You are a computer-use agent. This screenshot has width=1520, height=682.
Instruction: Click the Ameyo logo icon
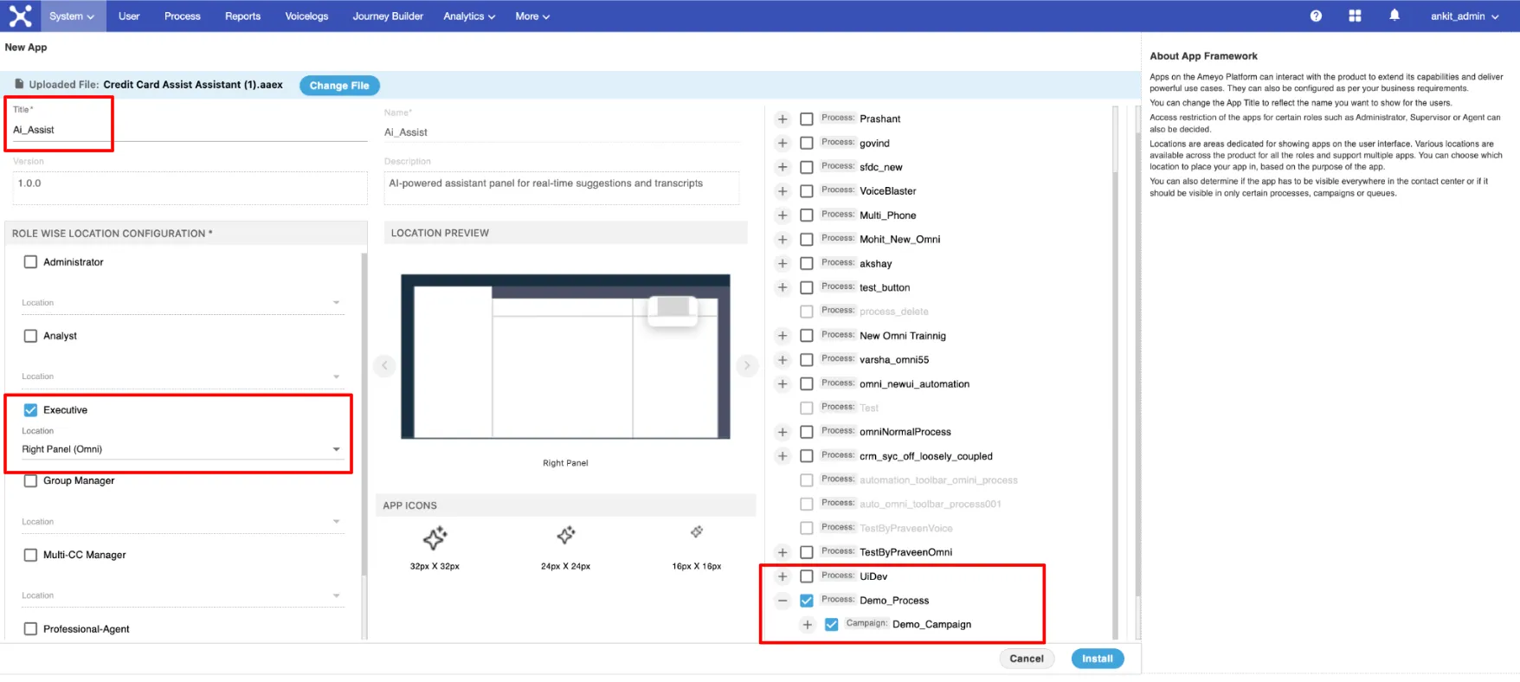pyautogui.click(x=20, y=16)
